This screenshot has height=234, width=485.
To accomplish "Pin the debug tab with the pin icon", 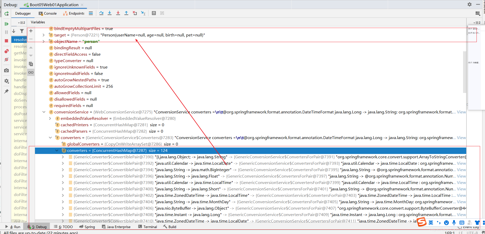I will click(x=6, y=91).
